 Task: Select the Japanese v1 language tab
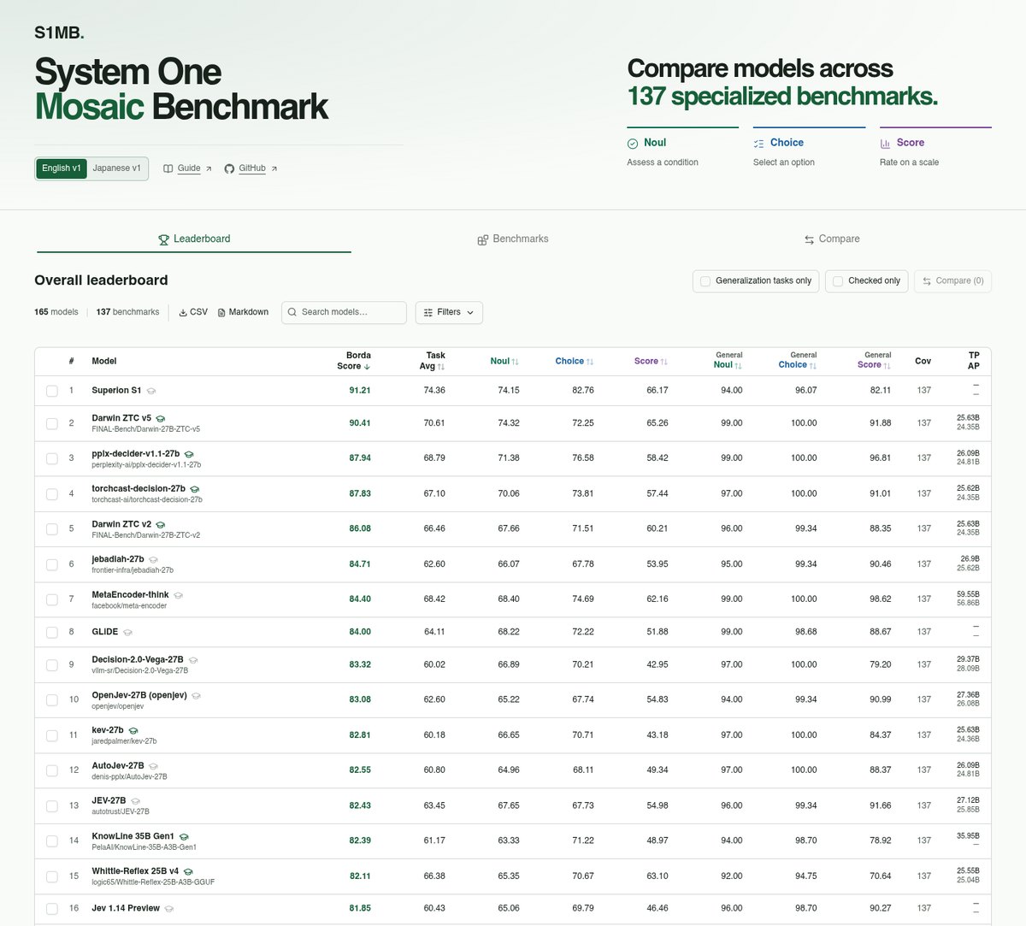click(117, 168)
